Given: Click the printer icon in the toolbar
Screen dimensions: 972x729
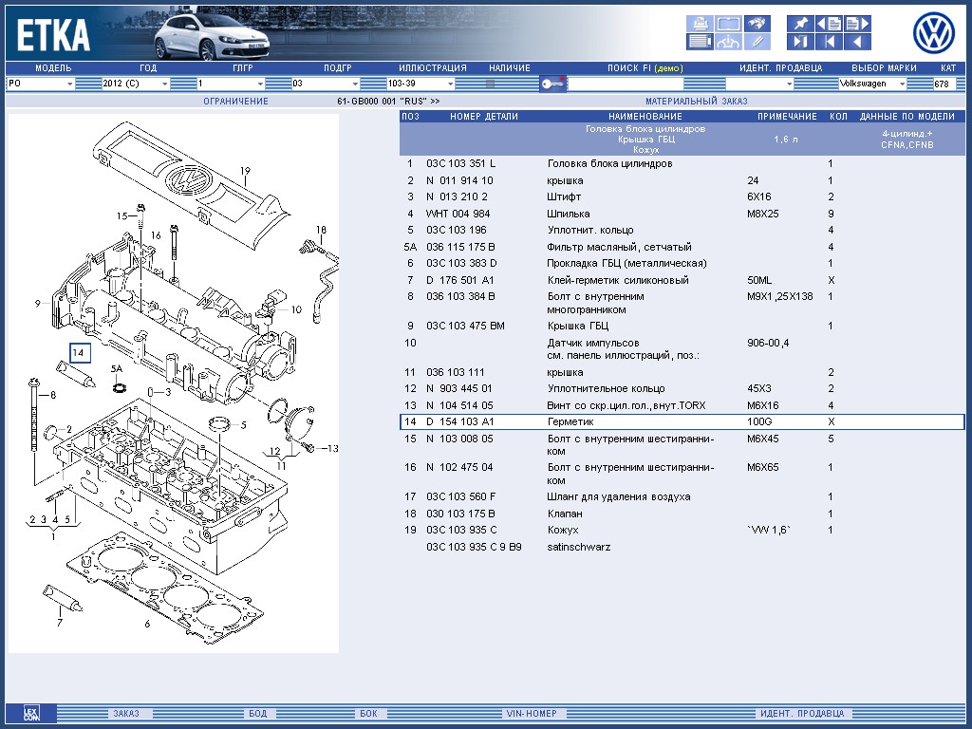Looking at the screenshot, I should point(700,23).
